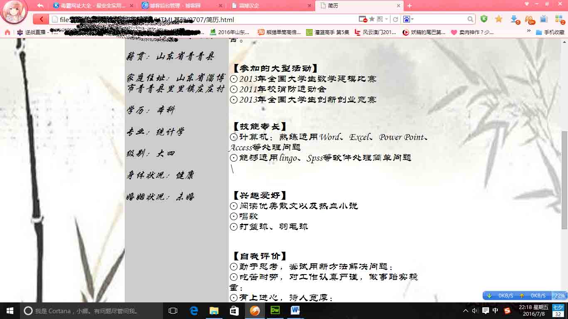Expand the bookmarks bar overflow chevron

coord(529,31)
